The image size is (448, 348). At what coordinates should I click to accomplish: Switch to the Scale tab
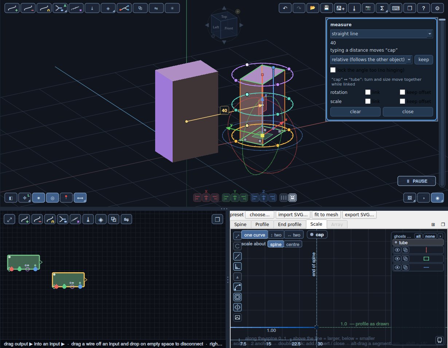316,224
